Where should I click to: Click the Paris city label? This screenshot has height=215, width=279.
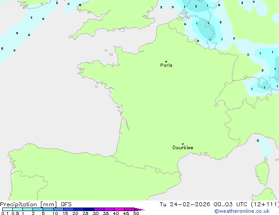[166, 65]
